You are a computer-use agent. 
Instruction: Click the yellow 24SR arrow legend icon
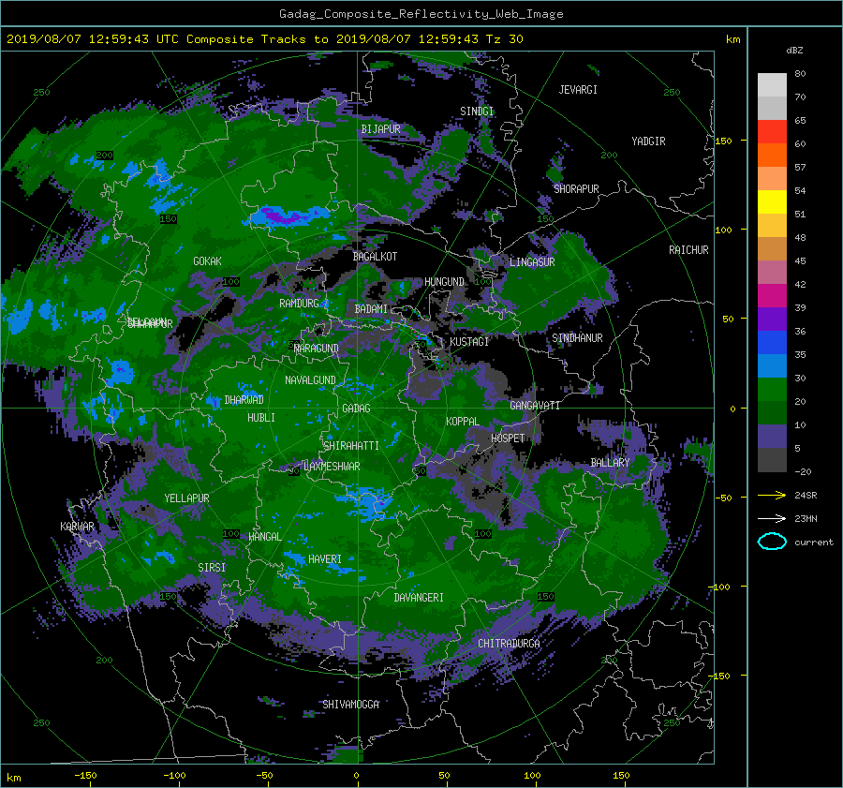[772, 496]
